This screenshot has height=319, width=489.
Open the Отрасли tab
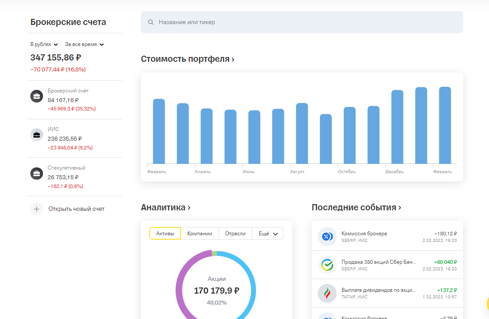(235, 233)
